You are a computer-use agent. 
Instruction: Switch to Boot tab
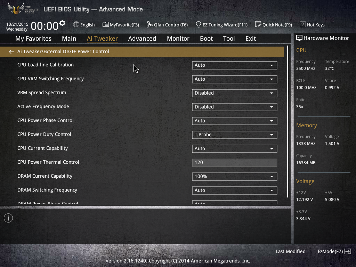(x=207, y=38)
